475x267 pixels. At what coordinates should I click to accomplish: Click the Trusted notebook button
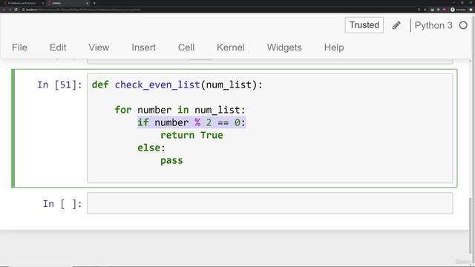(364, 25)
